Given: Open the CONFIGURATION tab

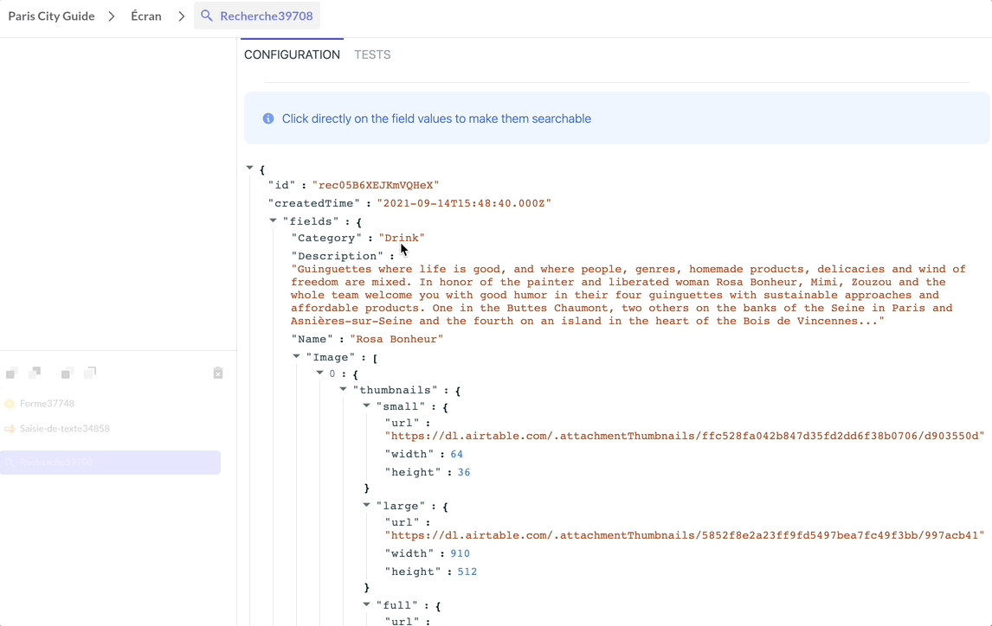Looking at the screenshot, I should tap(292, 54).
